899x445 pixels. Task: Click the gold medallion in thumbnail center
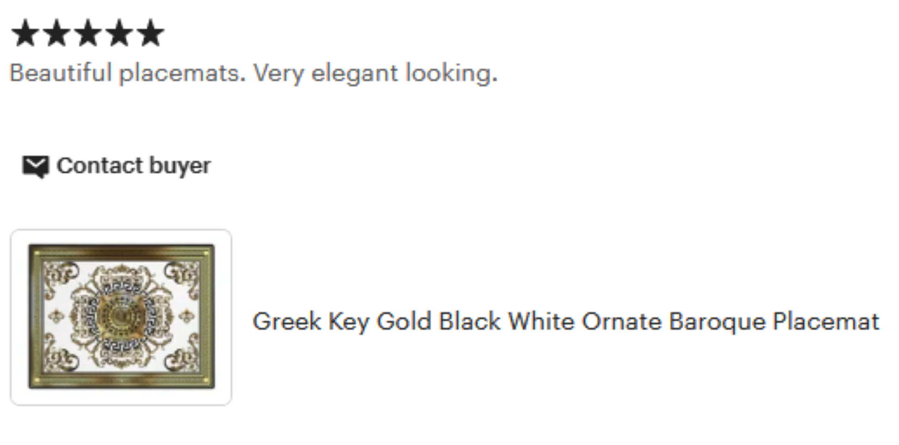click(121, 316)
